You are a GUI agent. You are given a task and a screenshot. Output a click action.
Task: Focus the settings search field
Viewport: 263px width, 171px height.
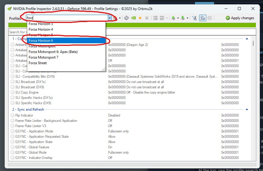tap(132, 32)
